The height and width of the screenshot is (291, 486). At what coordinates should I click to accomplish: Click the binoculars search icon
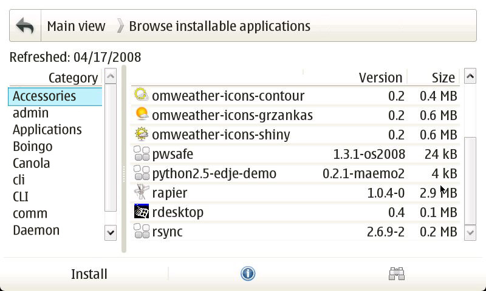(x=397, y=274)
